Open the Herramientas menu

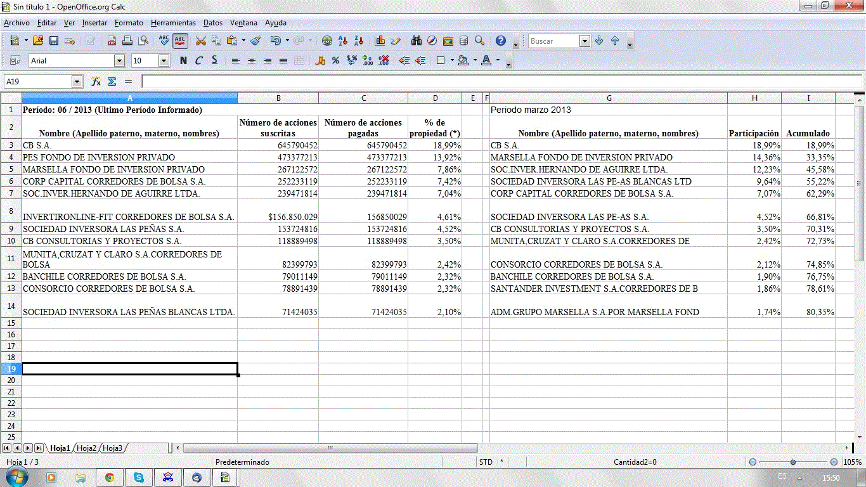(173, 23)
